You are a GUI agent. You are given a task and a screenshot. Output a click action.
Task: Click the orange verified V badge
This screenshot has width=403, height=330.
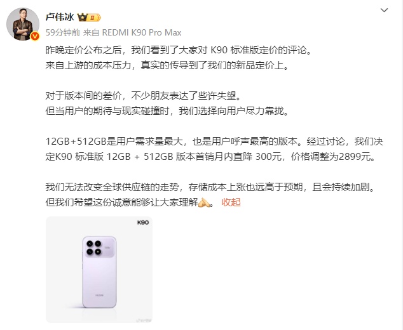tap(35, 36)
